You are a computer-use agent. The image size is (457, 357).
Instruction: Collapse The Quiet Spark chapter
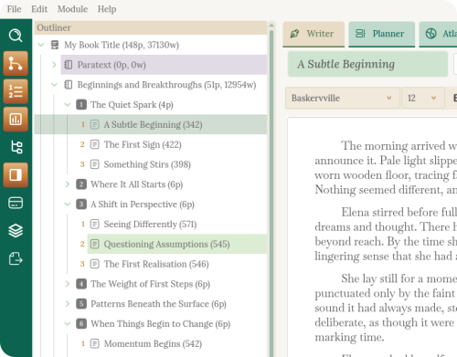[x=68, y=105]
